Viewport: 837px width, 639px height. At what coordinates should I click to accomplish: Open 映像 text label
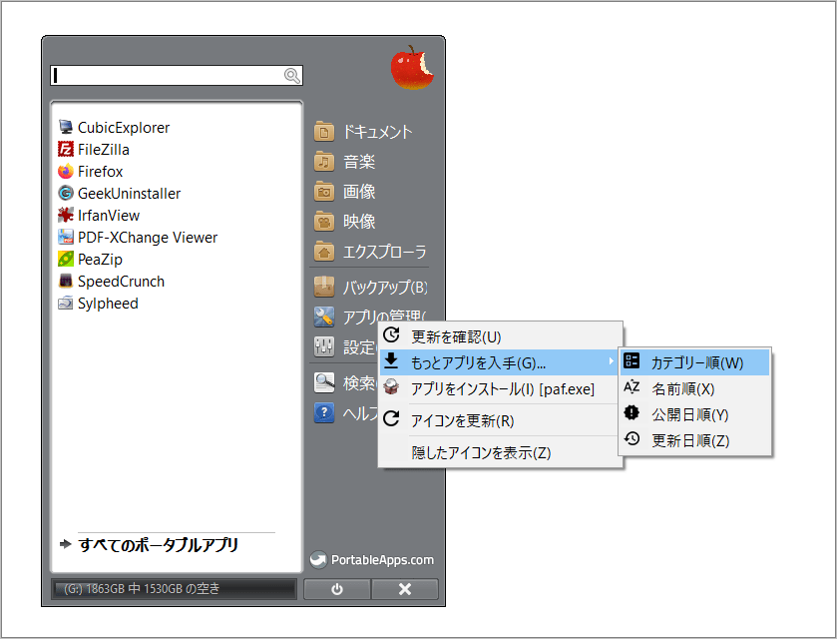pyautogui.click(x=359, y=222)
